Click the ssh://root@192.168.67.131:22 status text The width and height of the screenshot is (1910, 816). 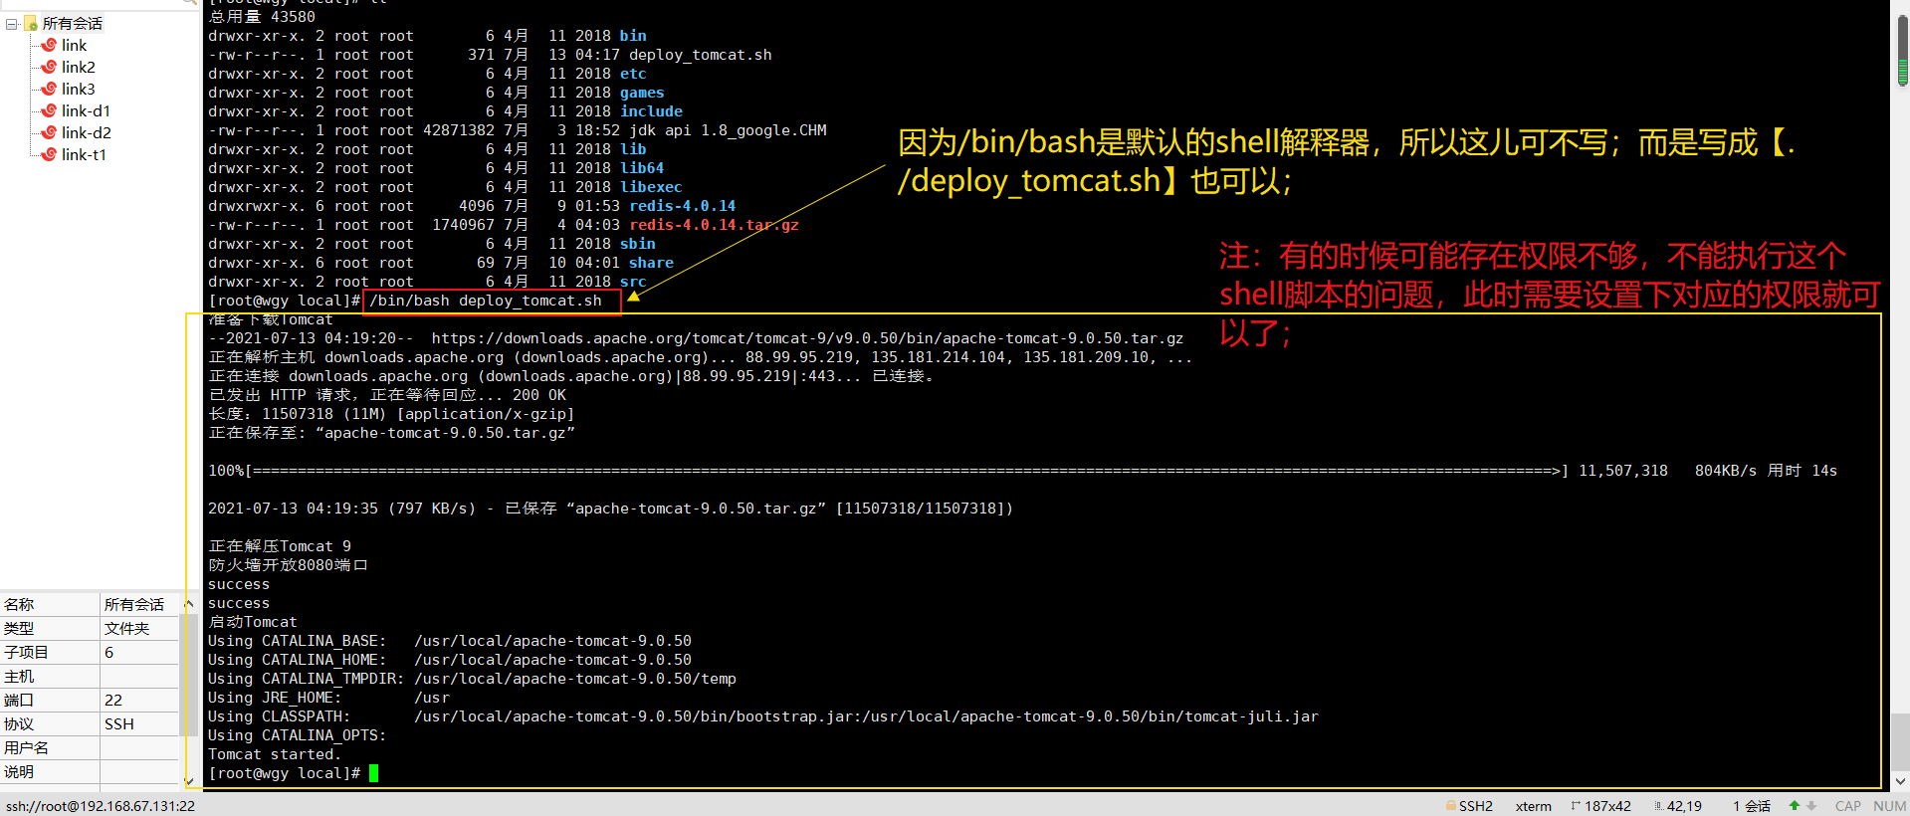(x=101, y=806)
